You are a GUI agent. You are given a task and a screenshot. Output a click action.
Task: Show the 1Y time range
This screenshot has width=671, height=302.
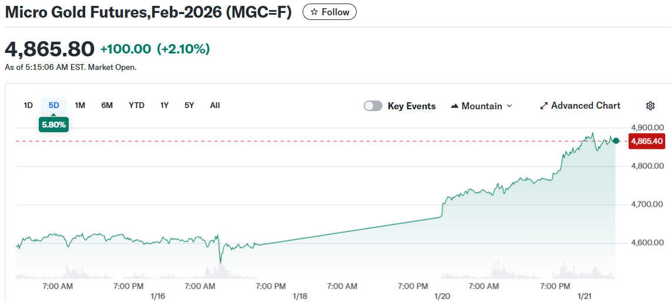coord(165,106)
